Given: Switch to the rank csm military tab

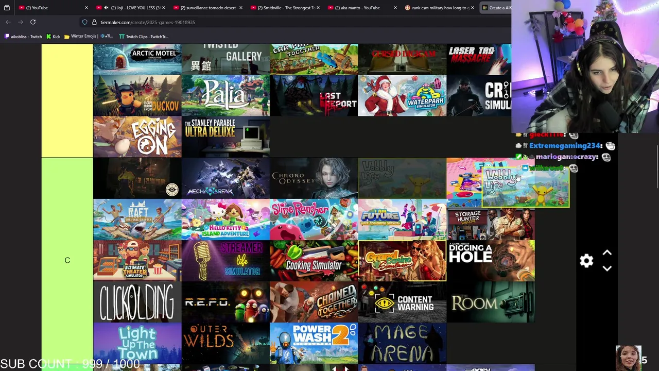Looking at the screenshot, I should coord(440,8).
